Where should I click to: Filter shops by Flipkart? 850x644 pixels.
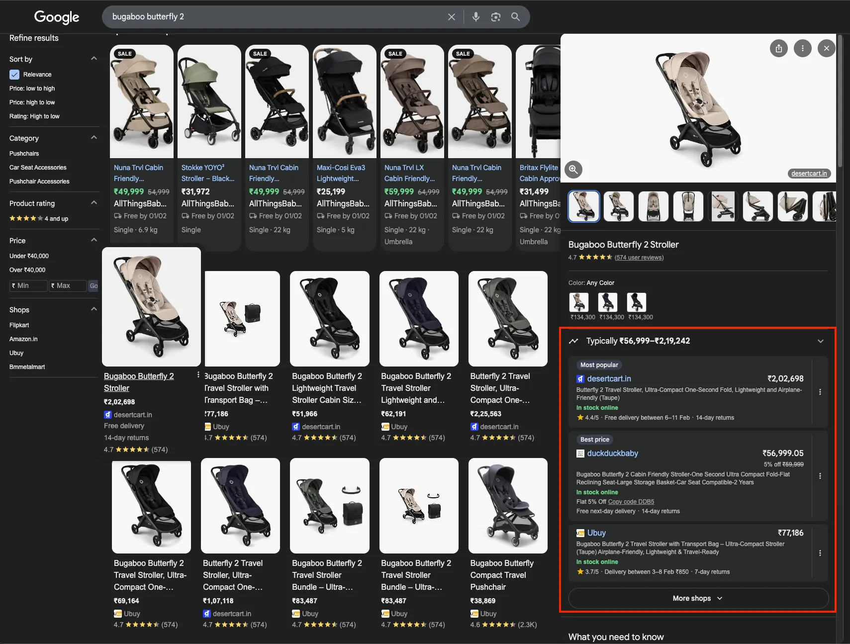click(x=19, y=325)
